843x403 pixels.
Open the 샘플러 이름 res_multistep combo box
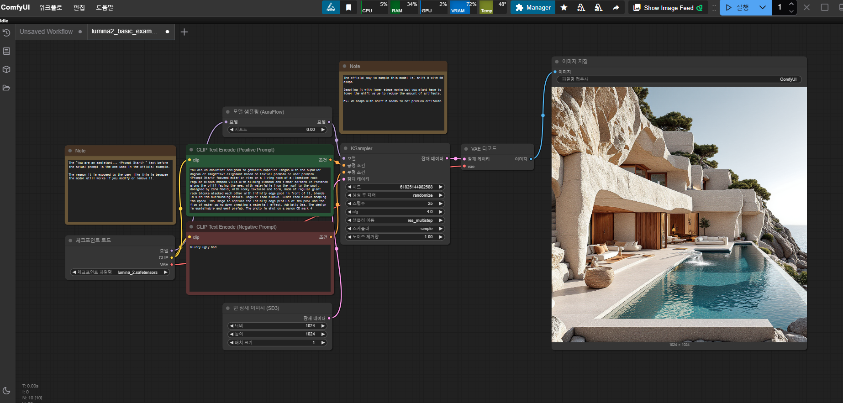(395, 220)
